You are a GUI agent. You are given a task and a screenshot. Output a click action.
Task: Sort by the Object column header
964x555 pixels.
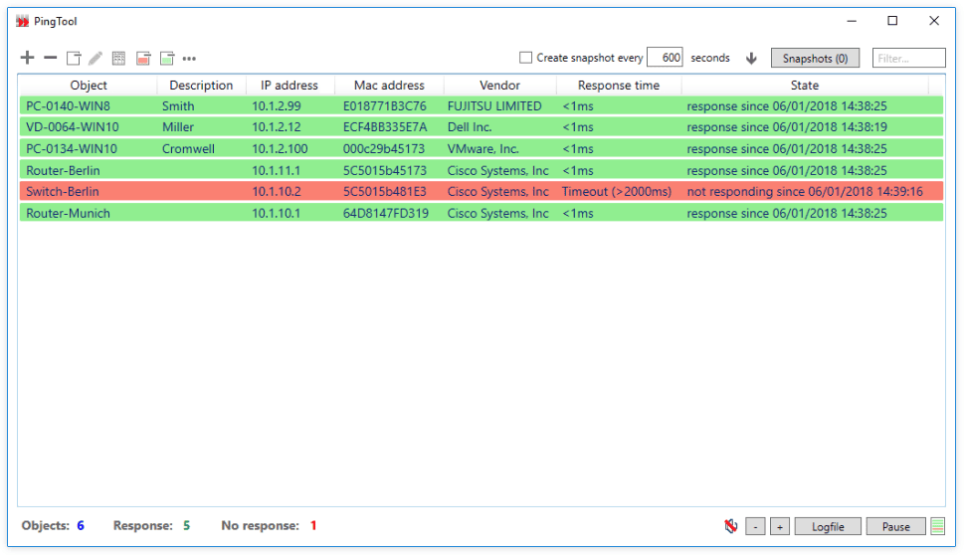coord(89,86)
